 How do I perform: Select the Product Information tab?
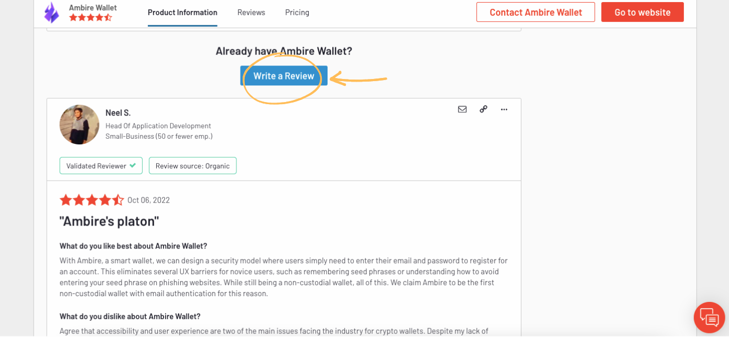tap(182, 13)
